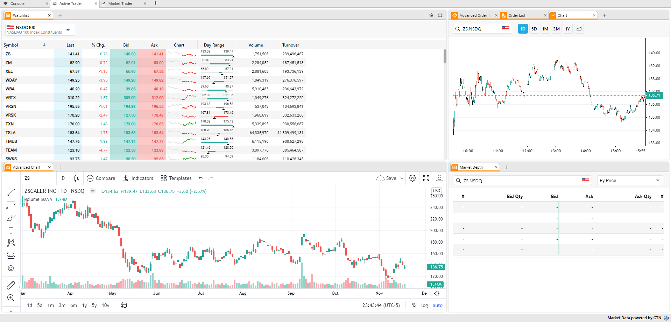671x322 pixels.
Task: Select the trend line drawing tool
Action: coord(11,192)
